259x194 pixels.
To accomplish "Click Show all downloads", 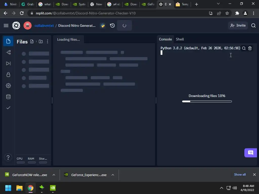I will (240, 175).
